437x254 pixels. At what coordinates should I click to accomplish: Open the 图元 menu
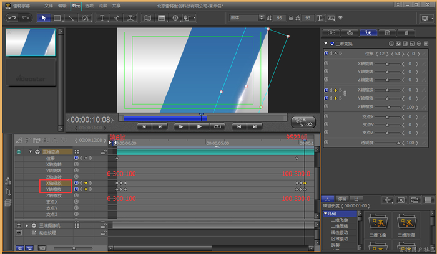click(76, 5)
